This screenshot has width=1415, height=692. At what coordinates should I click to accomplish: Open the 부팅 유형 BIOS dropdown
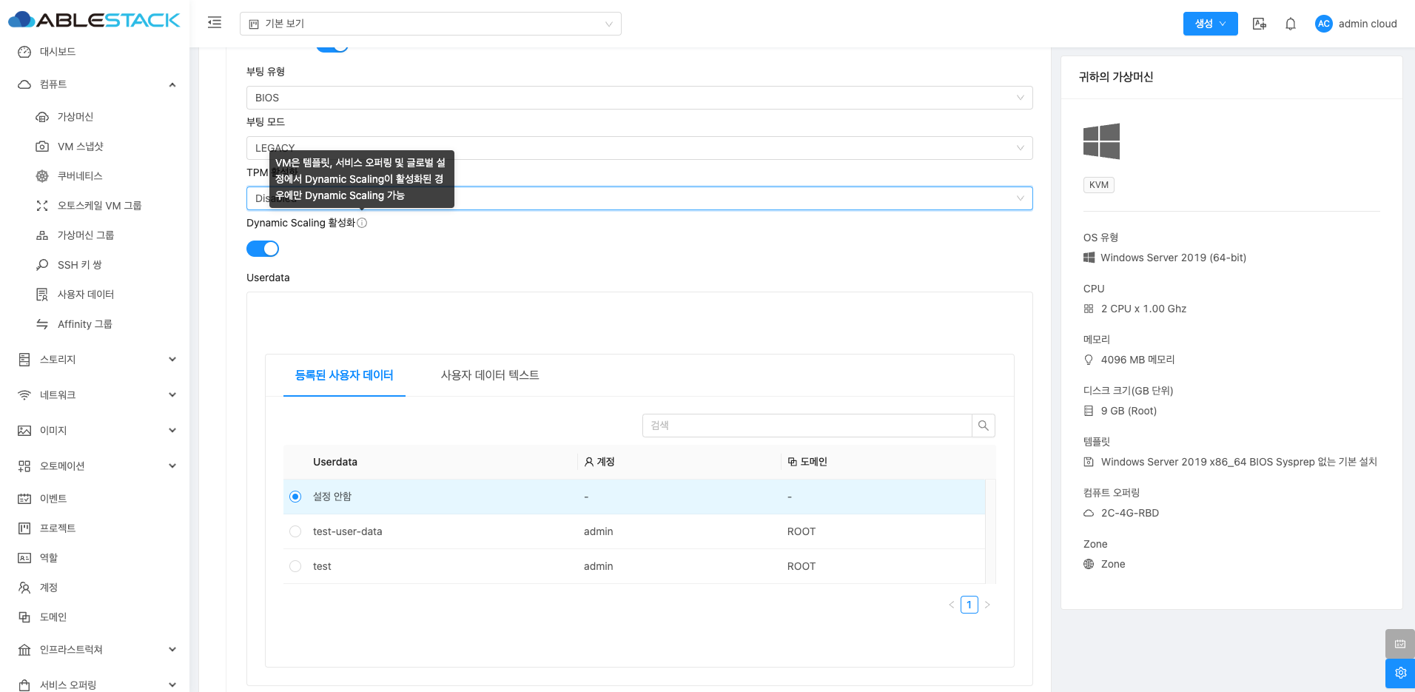(639, 98)
